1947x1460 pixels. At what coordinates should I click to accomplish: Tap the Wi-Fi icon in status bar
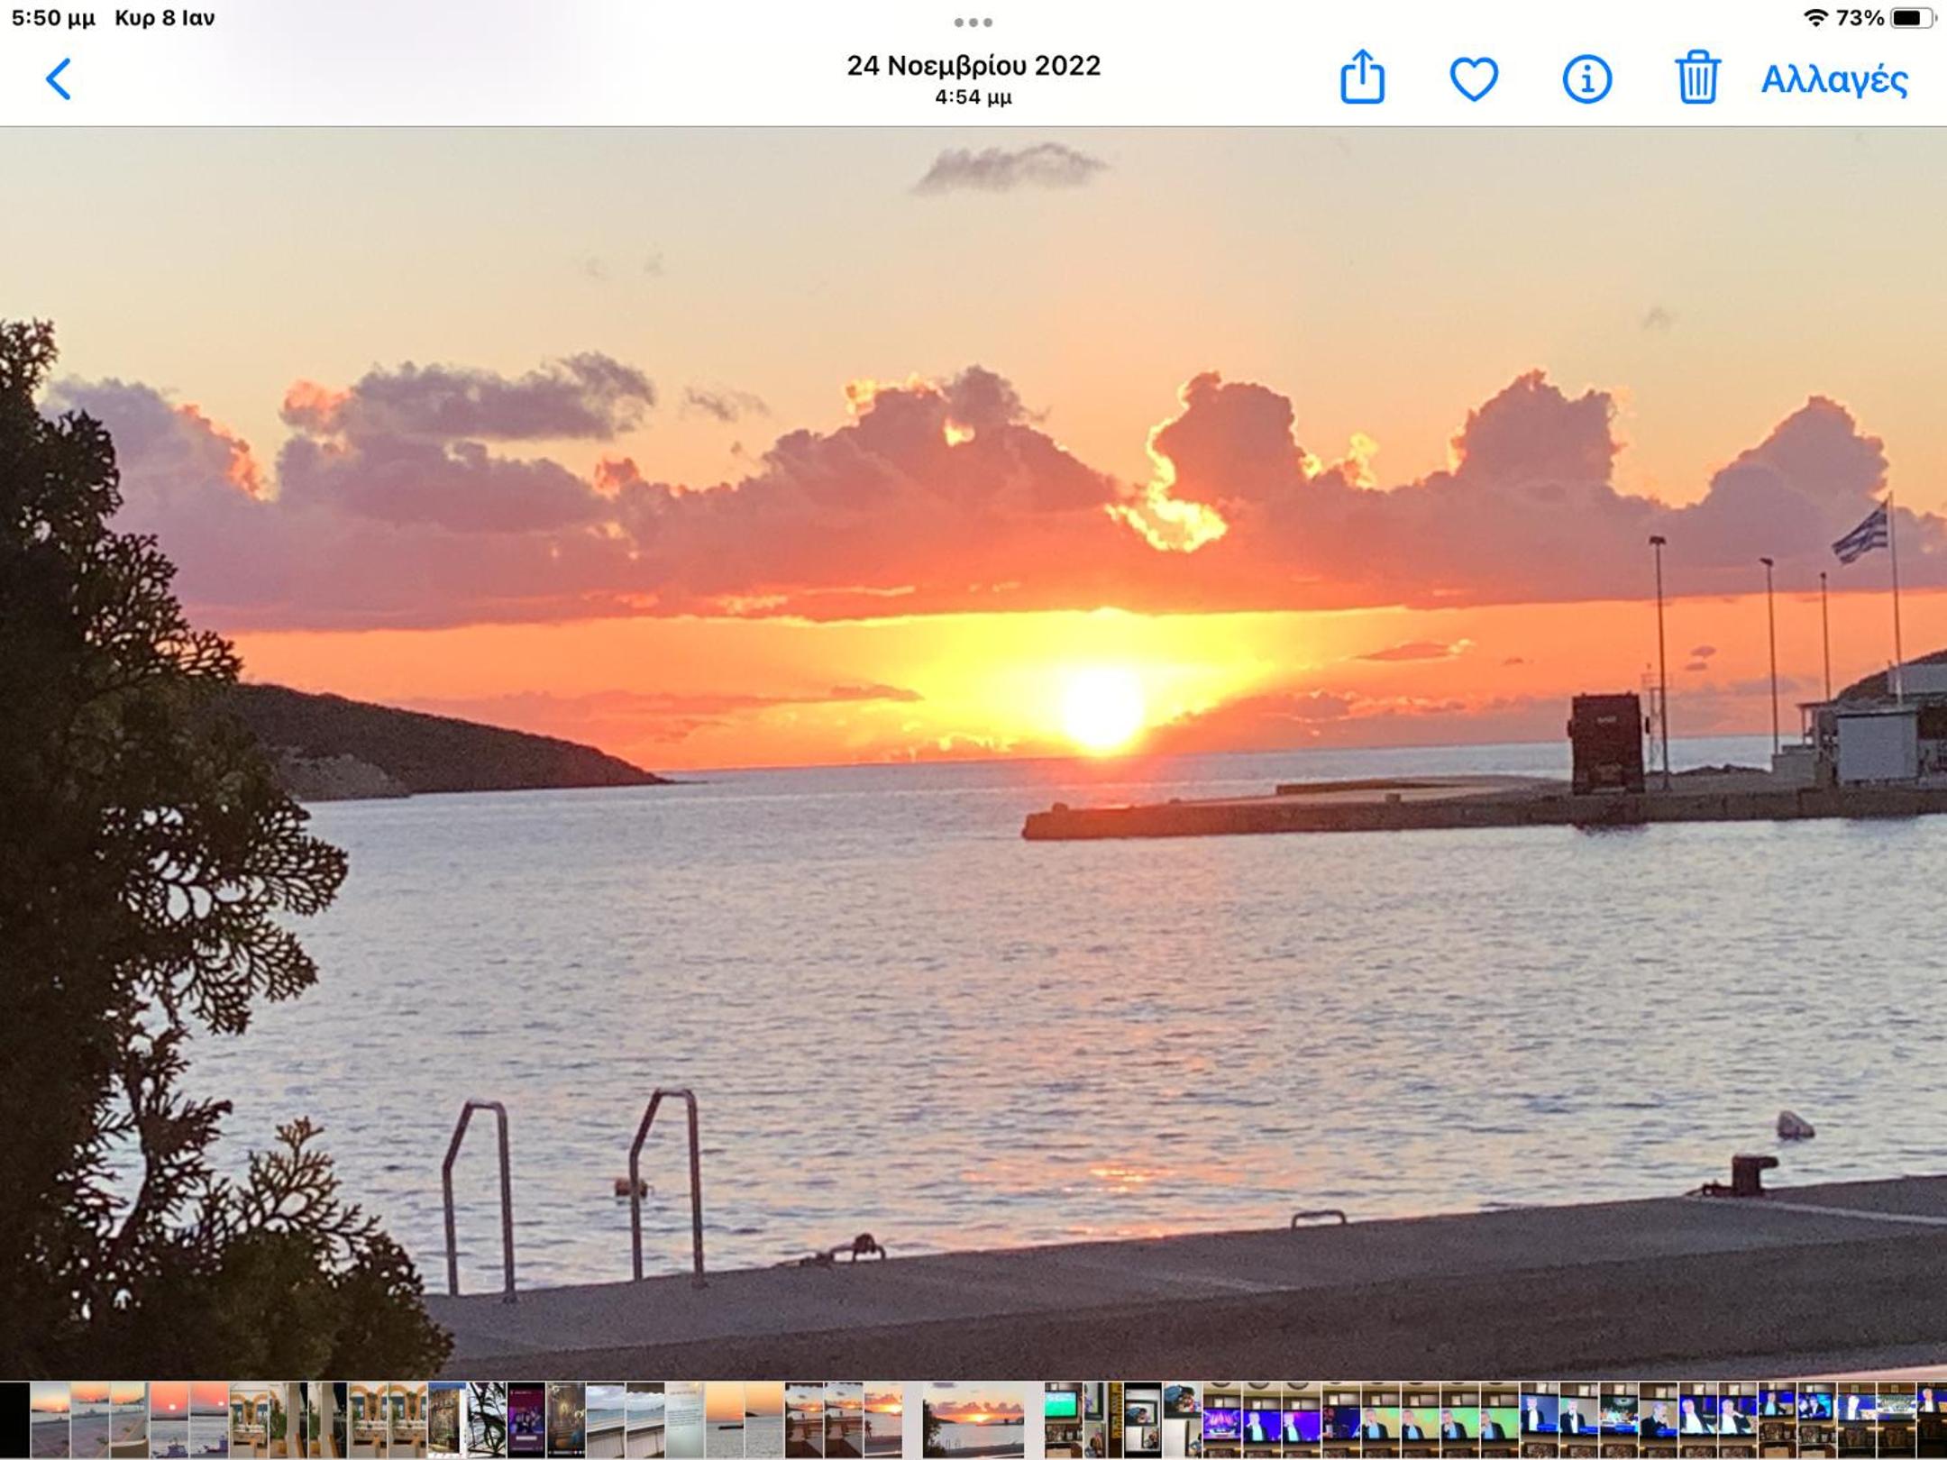click(1815, 17)
